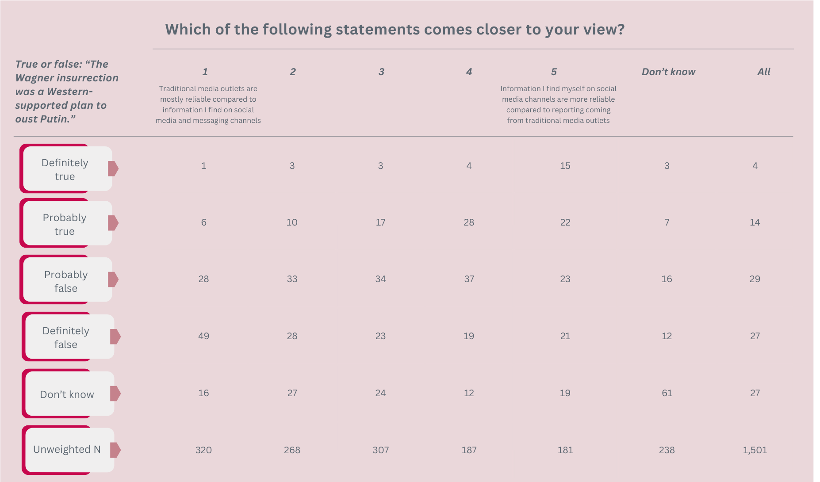Select the Unweighted N row label

click(67, 449)
